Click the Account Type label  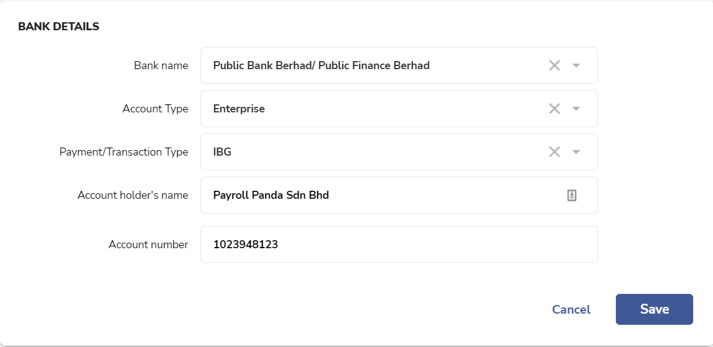click(155, 109)
